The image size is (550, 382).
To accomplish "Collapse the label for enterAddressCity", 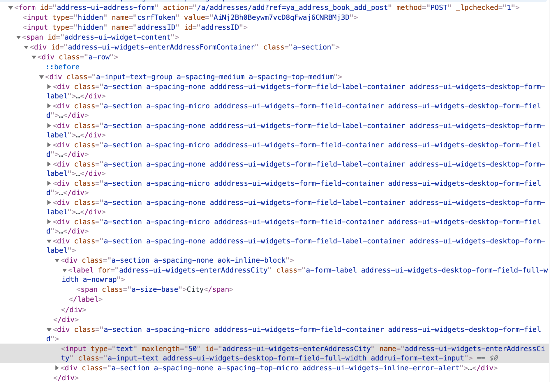I will (x=65, y=270).
